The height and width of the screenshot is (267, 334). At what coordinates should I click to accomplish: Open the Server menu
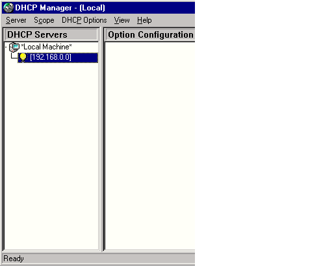tap(16, 20)
